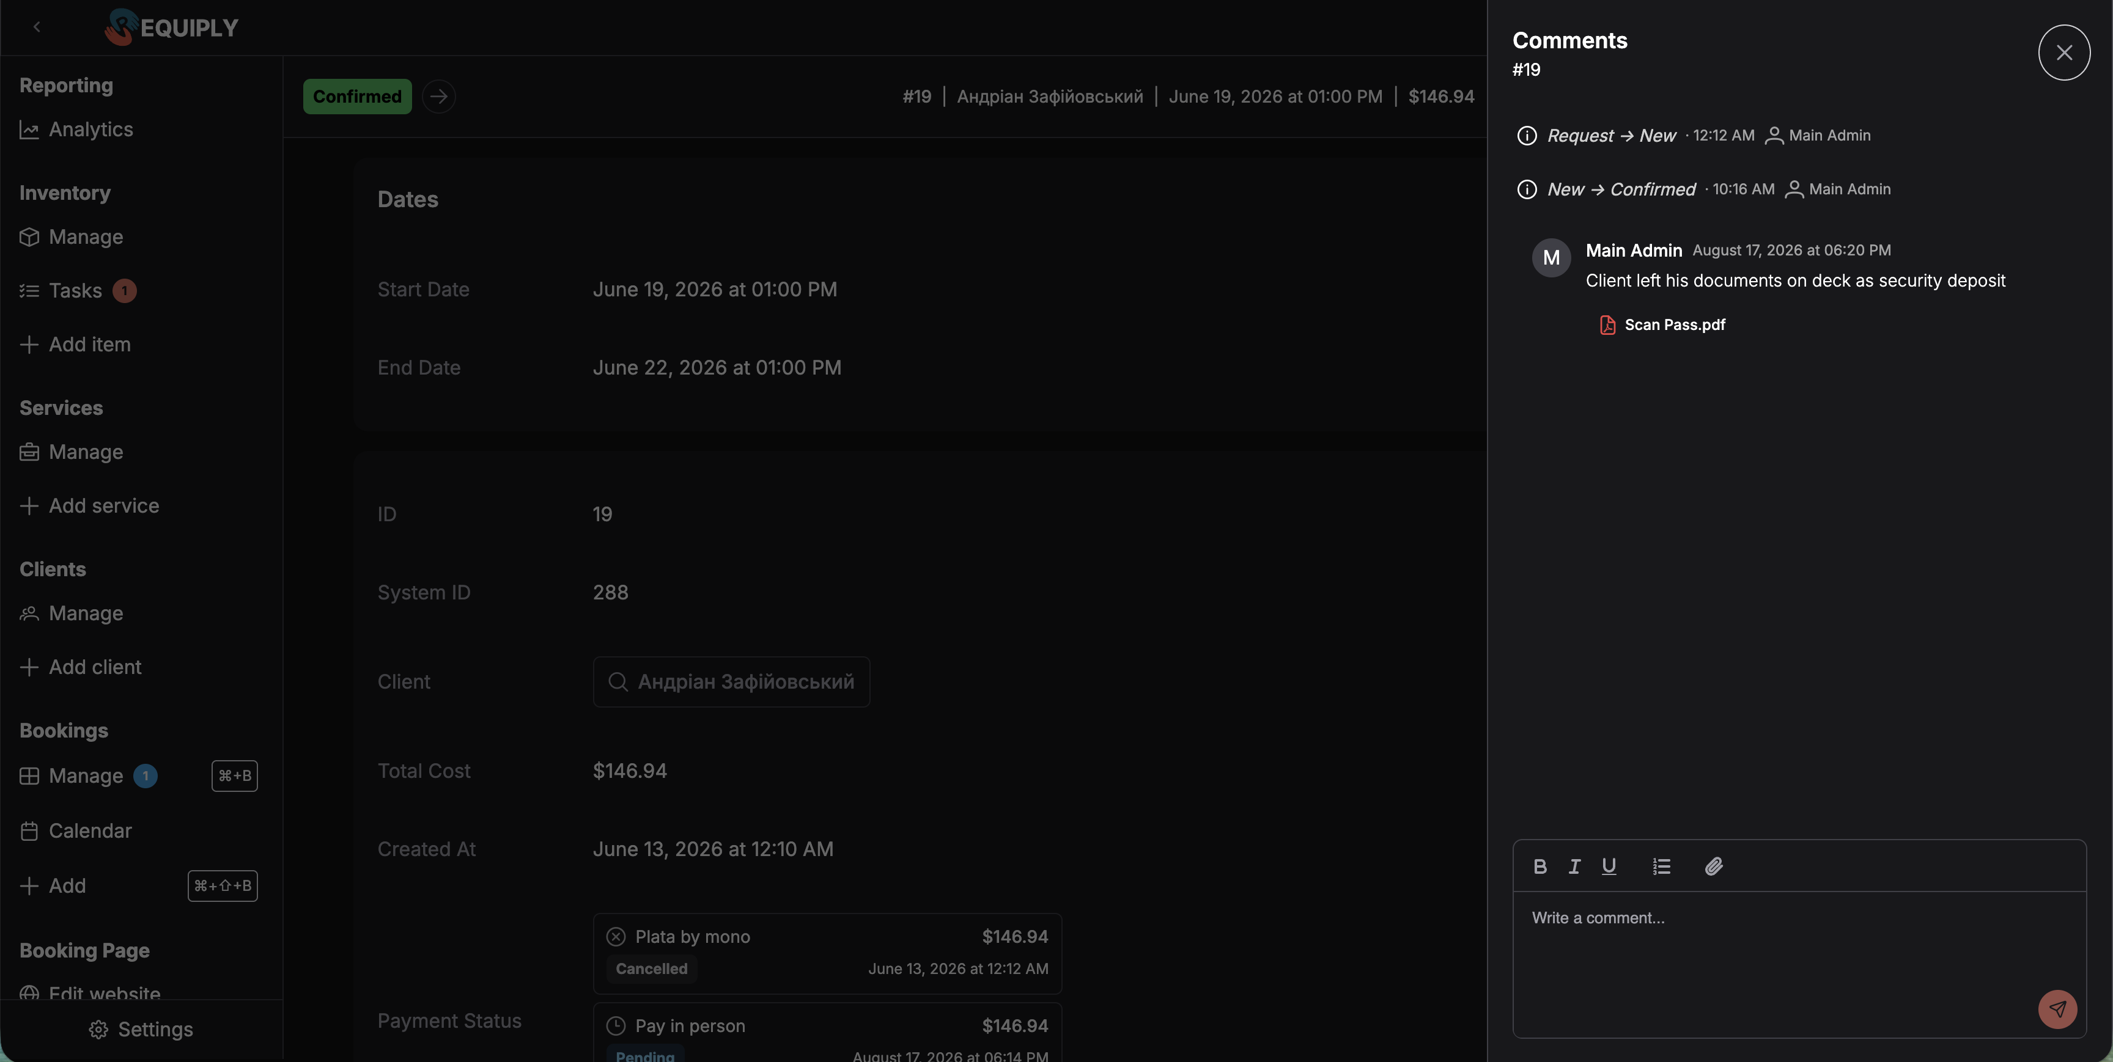The height and width of the screenshot is (1062, 2113).
Task: Click Add service
Action: [89, 506]
